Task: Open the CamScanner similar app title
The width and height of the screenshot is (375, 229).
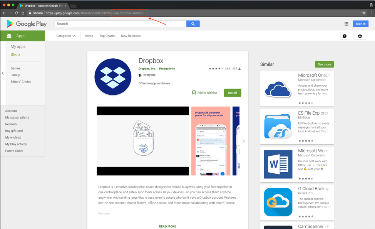Action: (x=314, y=226)
